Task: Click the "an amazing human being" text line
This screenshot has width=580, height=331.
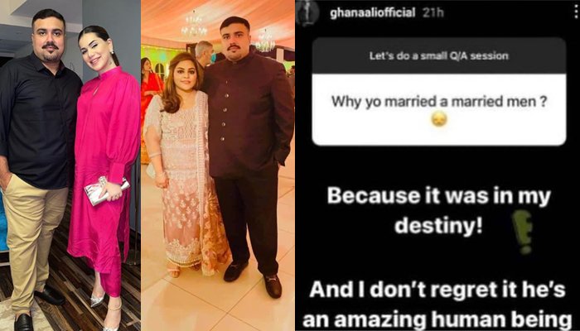Action: tap(437, 319)
